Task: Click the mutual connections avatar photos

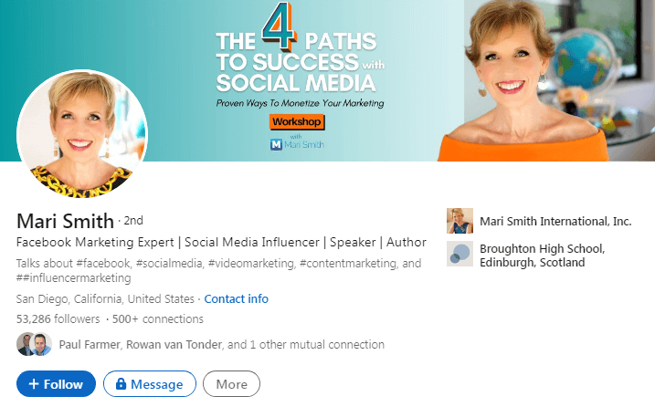Action: tap(34, 344)
